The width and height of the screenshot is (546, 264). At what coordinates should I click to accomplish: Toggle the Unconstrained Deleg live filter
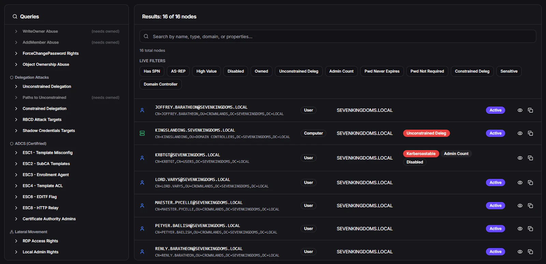(299, 71)
